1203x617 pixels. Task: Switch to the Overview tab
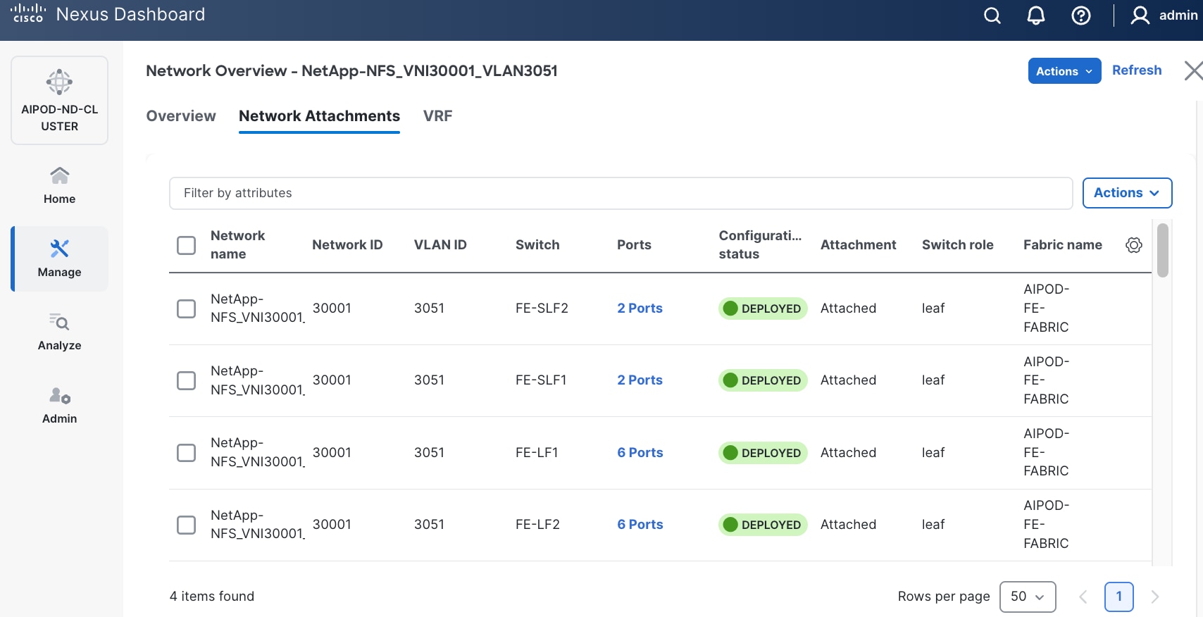coord(181,116)
